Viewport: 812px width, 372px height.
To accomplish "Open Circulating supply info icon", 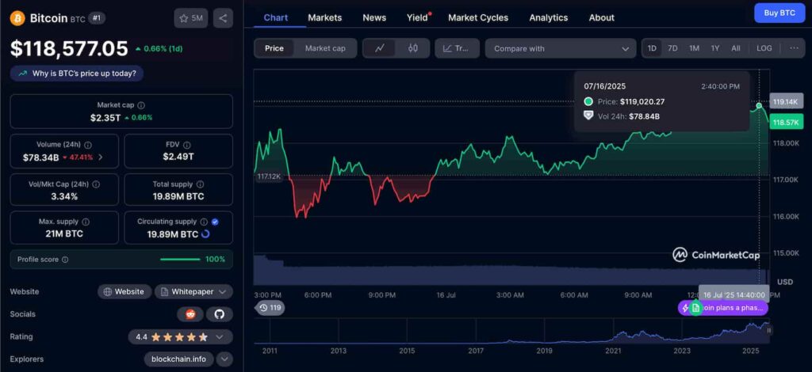I will tap(204, 222).
